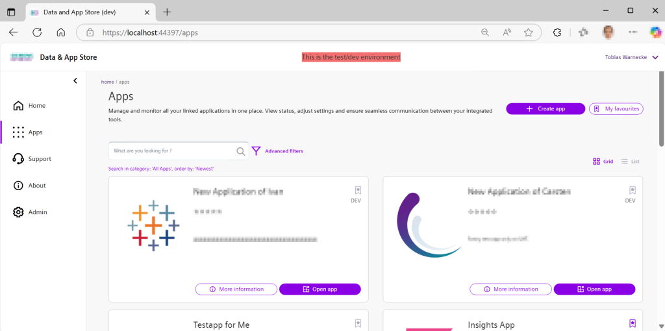Screen dimensions: 665x331
Task: Switch to List view
Action: point(630,161)
